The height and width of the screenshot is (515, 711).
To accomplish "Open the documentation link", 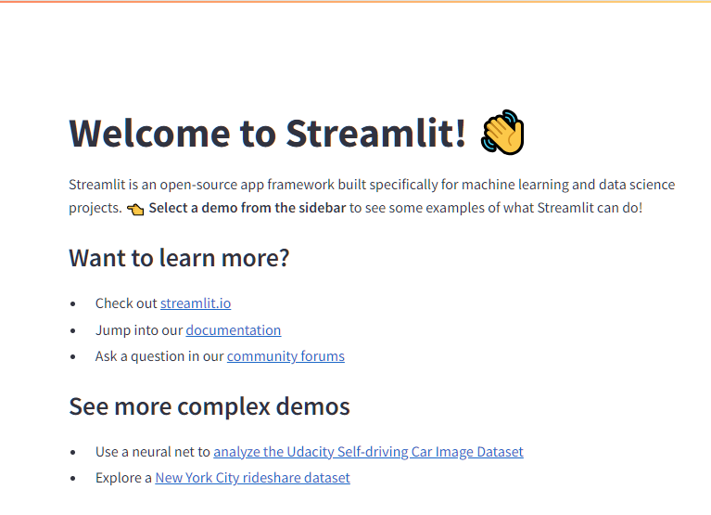I will tap(233, 329).
